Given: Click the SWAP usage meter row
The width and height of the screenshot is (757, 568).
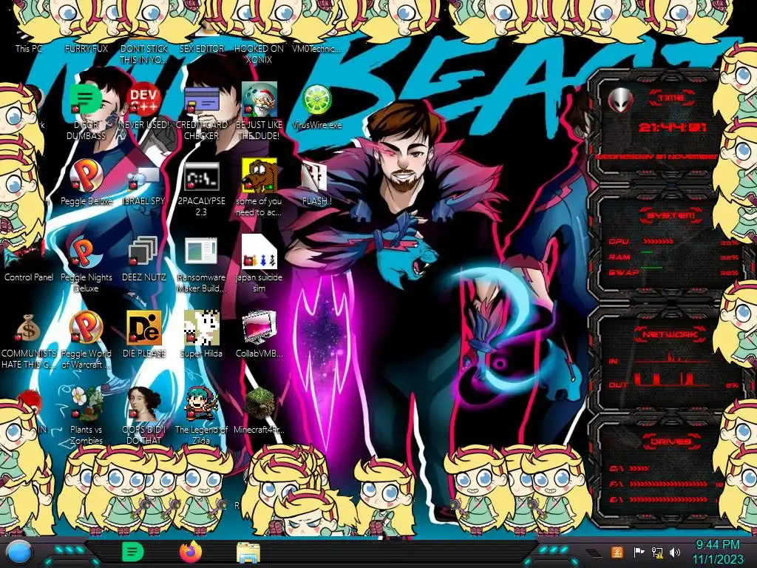Looking at the screenshot, I should pos(673,272).
